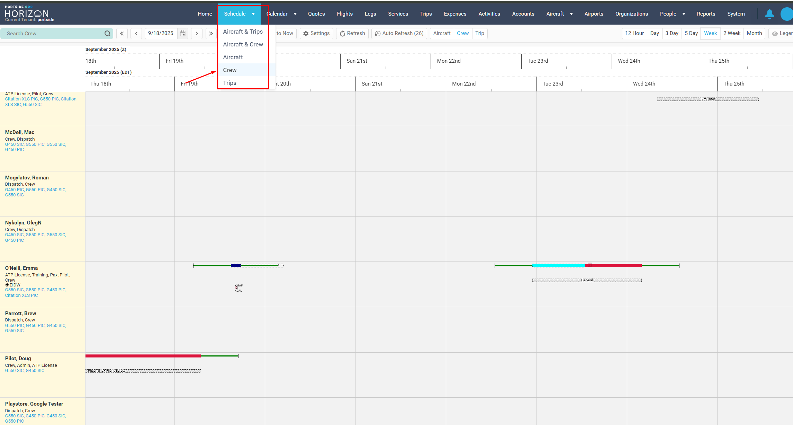Click O'Neill's cyan duty bar
This screenshot has width=793, height=425.
pyautogui.click(x=558, y=266)
